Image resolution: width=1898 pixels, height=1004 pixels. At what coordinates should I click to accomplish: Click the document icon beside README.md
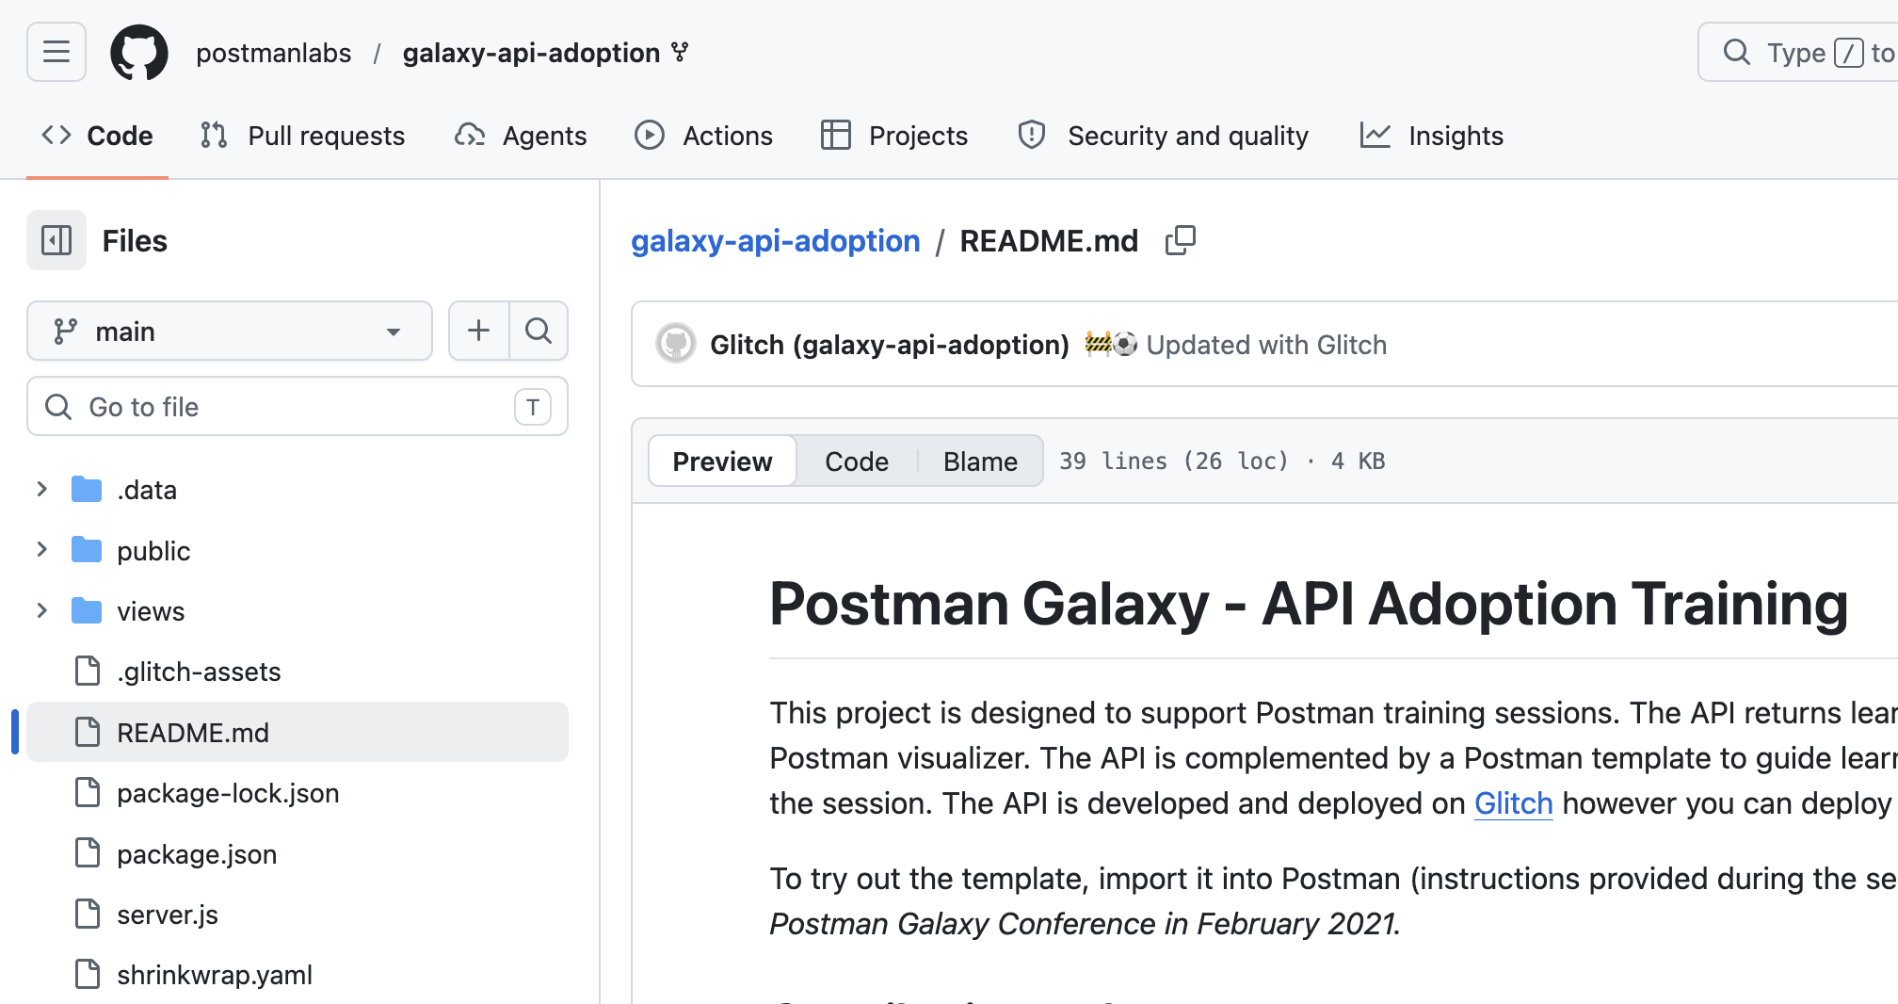pos(87,732)
